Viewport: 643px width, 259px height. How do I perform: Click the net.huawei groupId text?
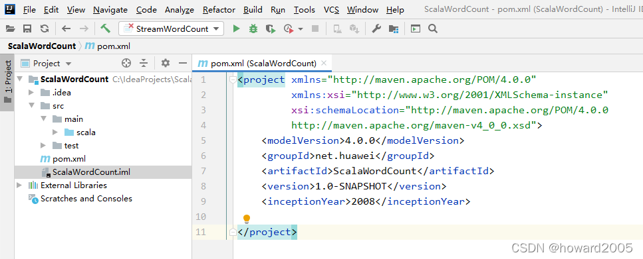coord(345,156)
